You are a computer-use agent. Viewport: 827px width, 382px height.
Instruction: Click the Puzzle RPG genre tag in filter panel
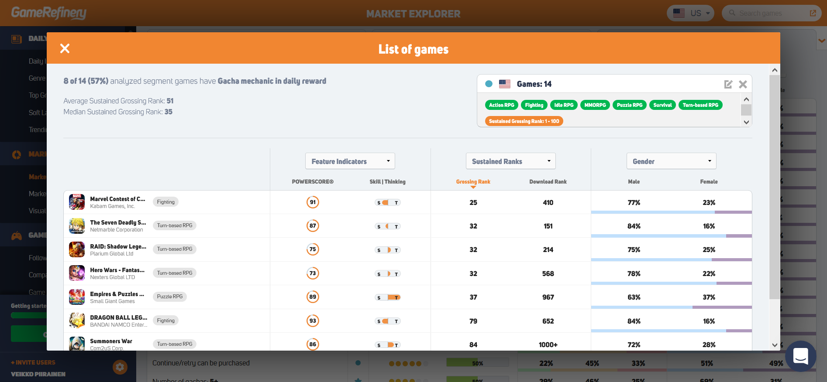(x=630, y=105)
